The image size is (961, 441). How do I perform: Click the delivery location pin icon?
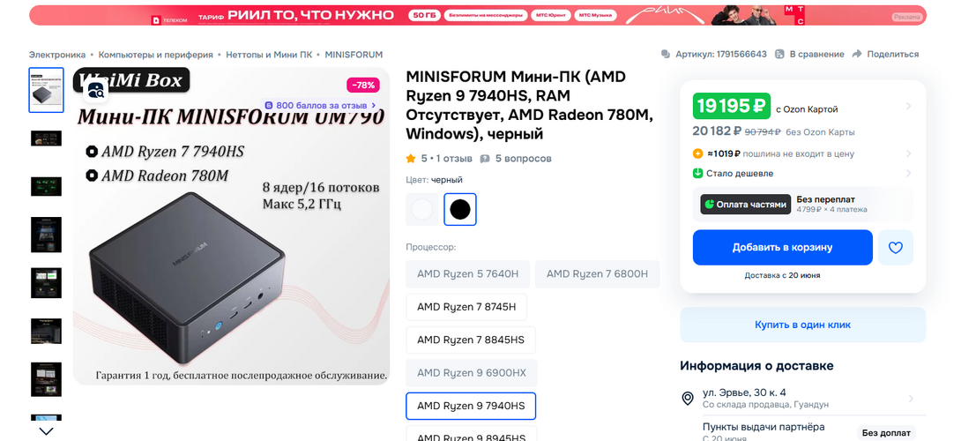688,399
